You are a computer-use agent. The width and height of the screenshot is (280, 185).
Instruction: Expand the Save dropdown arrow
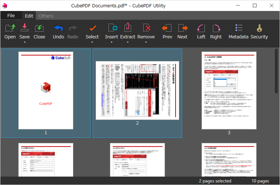coord(25,42)
